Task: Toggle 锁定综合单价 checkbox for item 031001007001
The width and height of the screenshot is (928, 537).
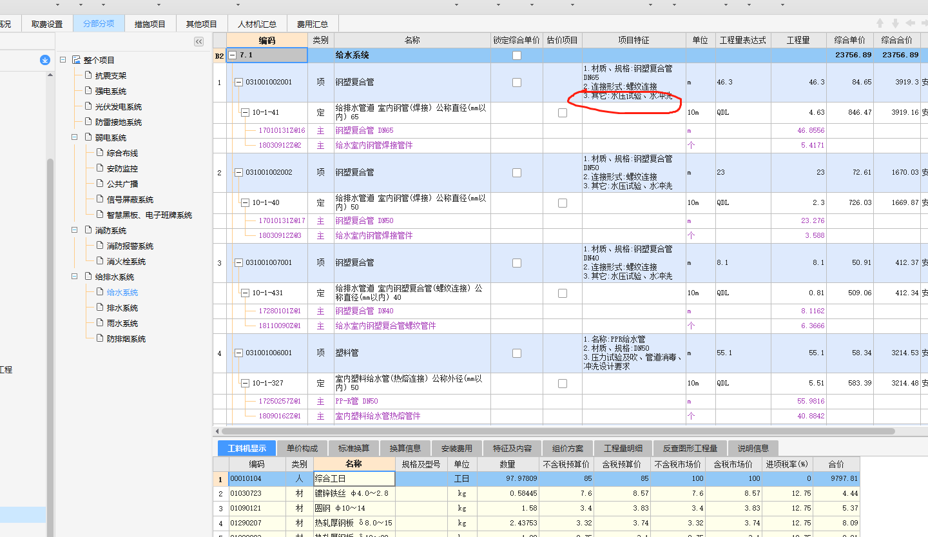Action: tap(517, 263)
